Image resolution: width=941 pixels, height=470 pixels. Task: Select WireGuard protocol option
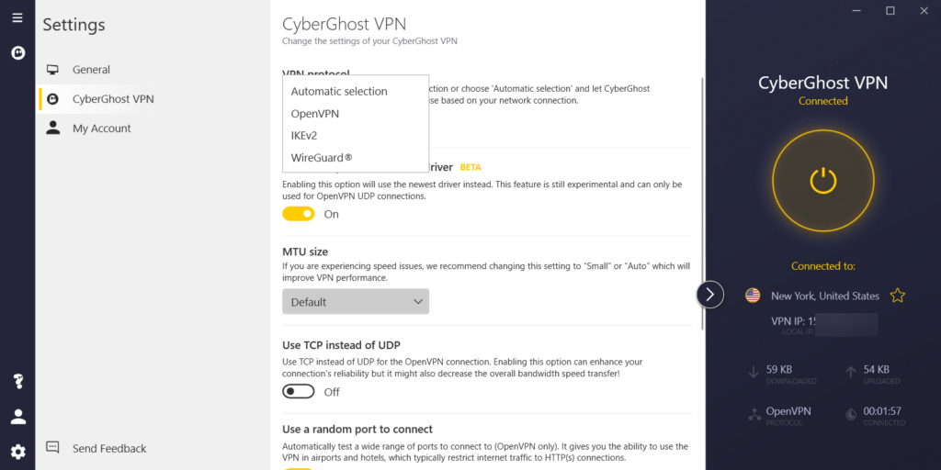322,158
